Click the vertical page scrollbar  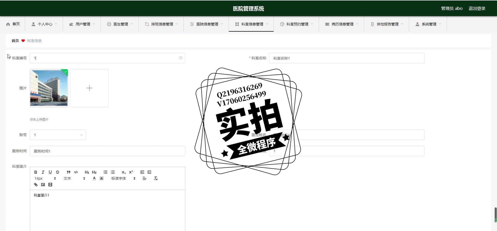(x=495, y=215)
